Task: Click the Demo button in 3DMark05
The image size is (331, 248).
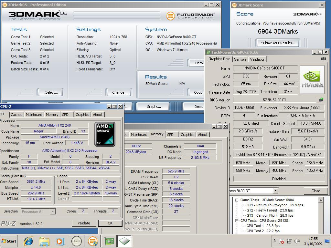Action: [194, 107]
